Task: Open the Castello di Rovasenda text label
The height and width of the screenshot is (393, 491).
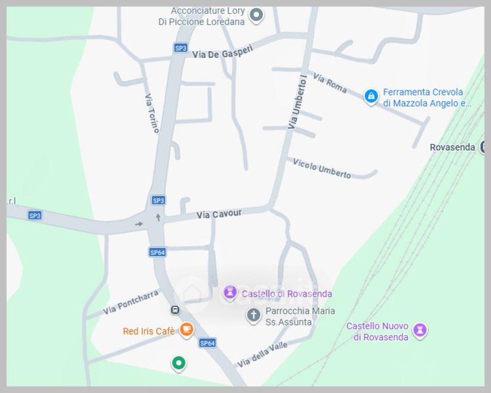Action: [x=287, y=294]
